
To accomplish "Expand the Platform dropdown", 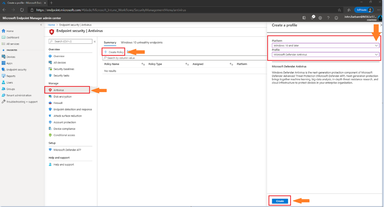I will tap(326, 46).
